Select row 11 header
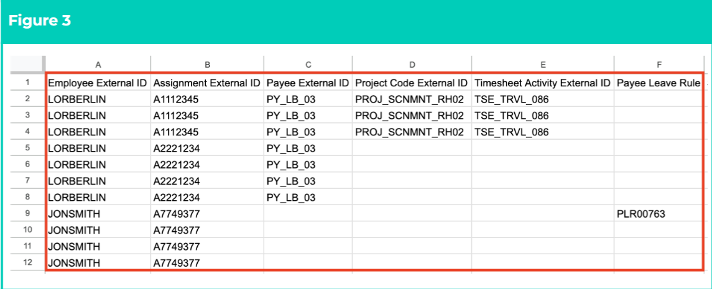 pyautogui.click(x=27, y=246)
